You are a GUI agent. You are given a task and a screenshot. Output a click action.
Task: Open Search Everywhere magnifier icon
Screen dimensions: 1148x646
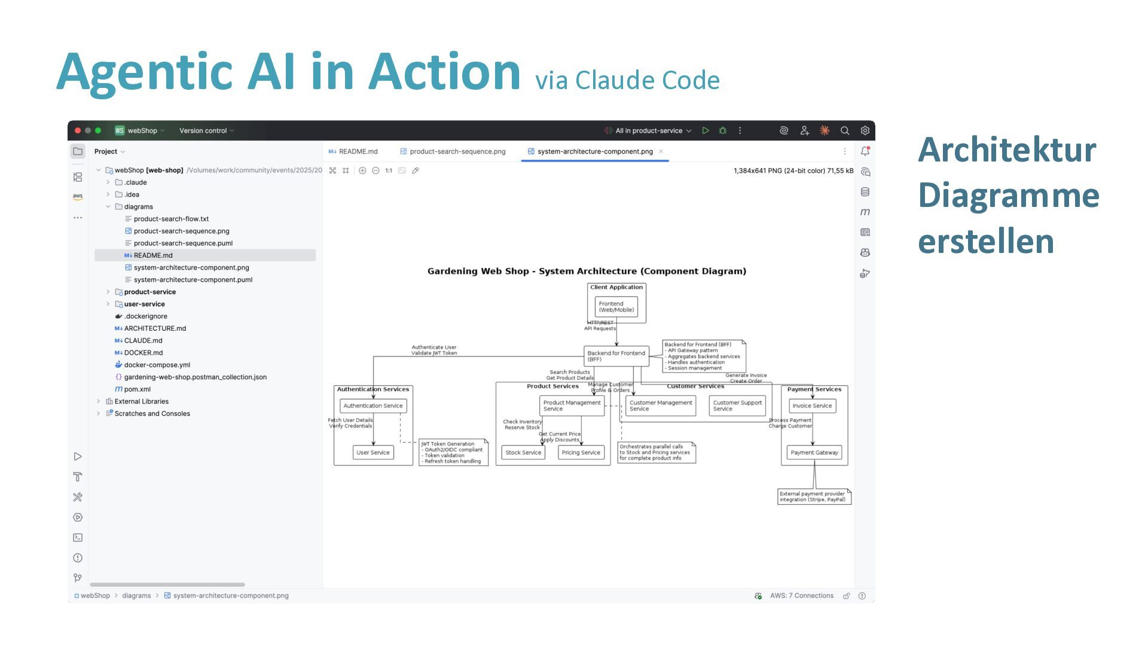click(845, 130)
